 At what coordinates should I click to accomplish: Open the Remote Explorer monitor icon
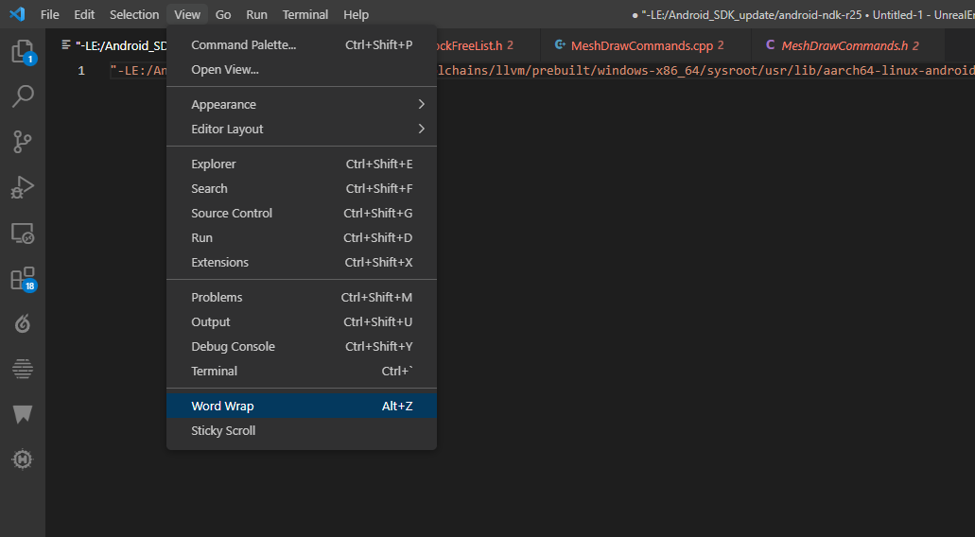point(23,233)
